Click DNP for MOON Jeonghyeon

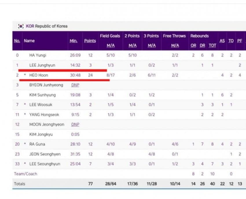75,124
